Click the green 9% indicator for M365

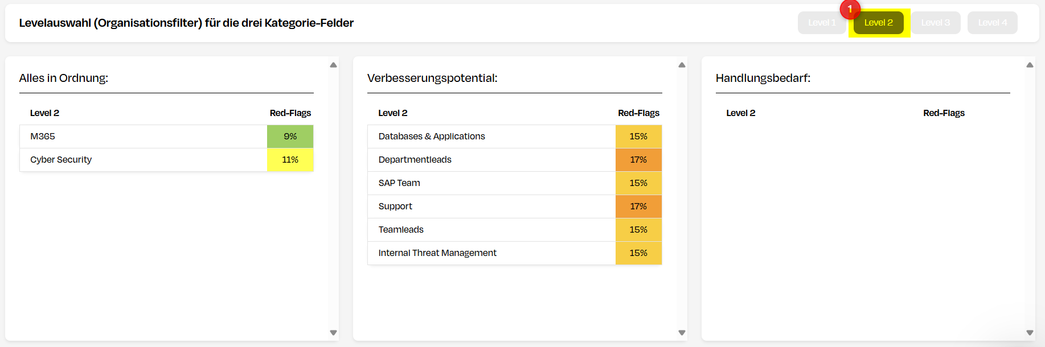click(x=290, y=137)
